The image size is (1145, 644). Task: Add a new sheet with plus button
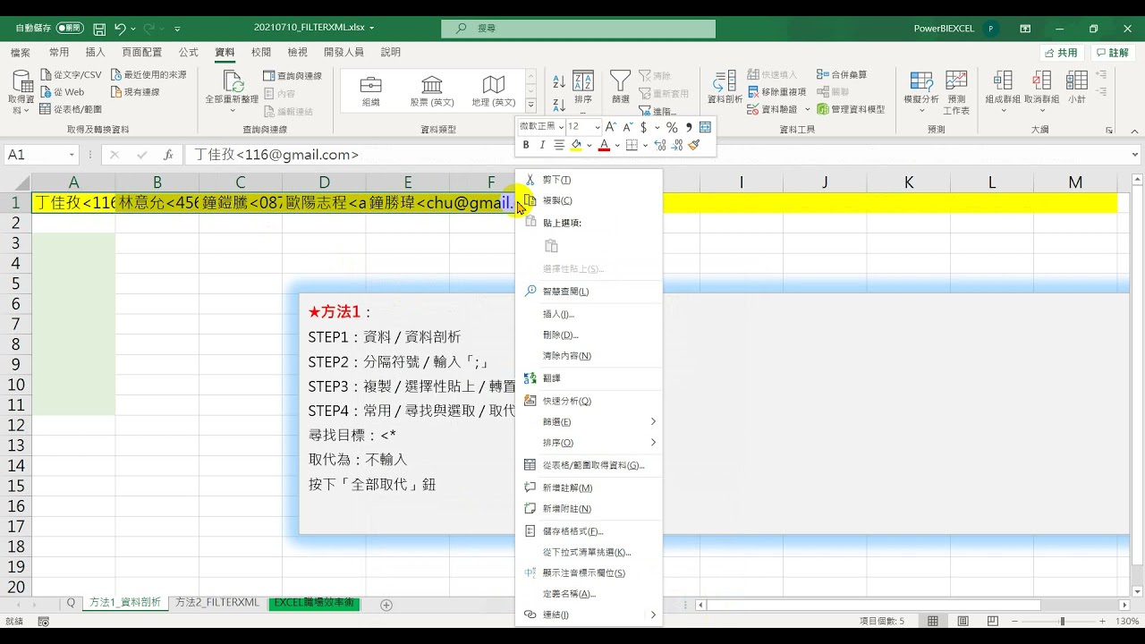pos(386,605)
